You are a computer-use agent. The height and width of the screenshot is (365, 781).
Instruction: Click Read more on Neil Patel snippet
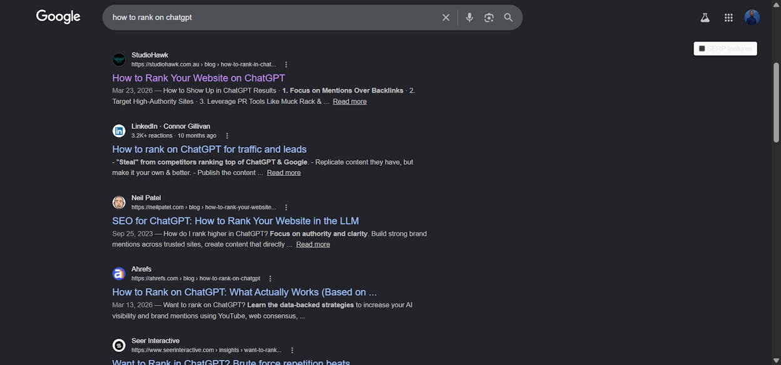coord(313,244)
